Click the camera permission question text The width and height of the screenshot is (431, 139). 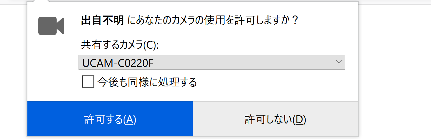pyautogui.click(x=189, y=21)
